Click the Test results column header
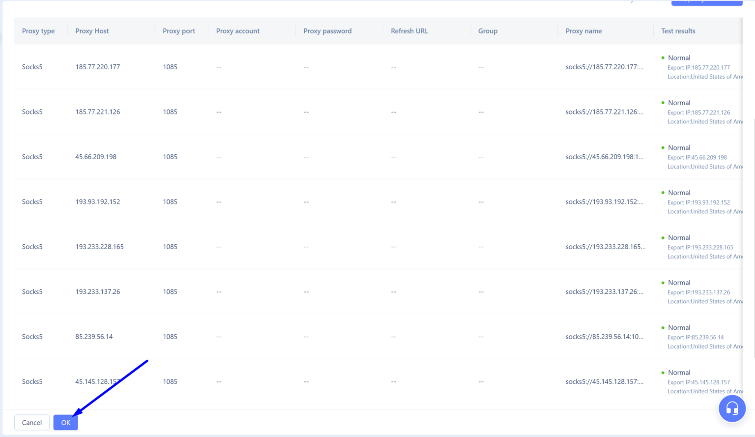 [x=678, y=30]
